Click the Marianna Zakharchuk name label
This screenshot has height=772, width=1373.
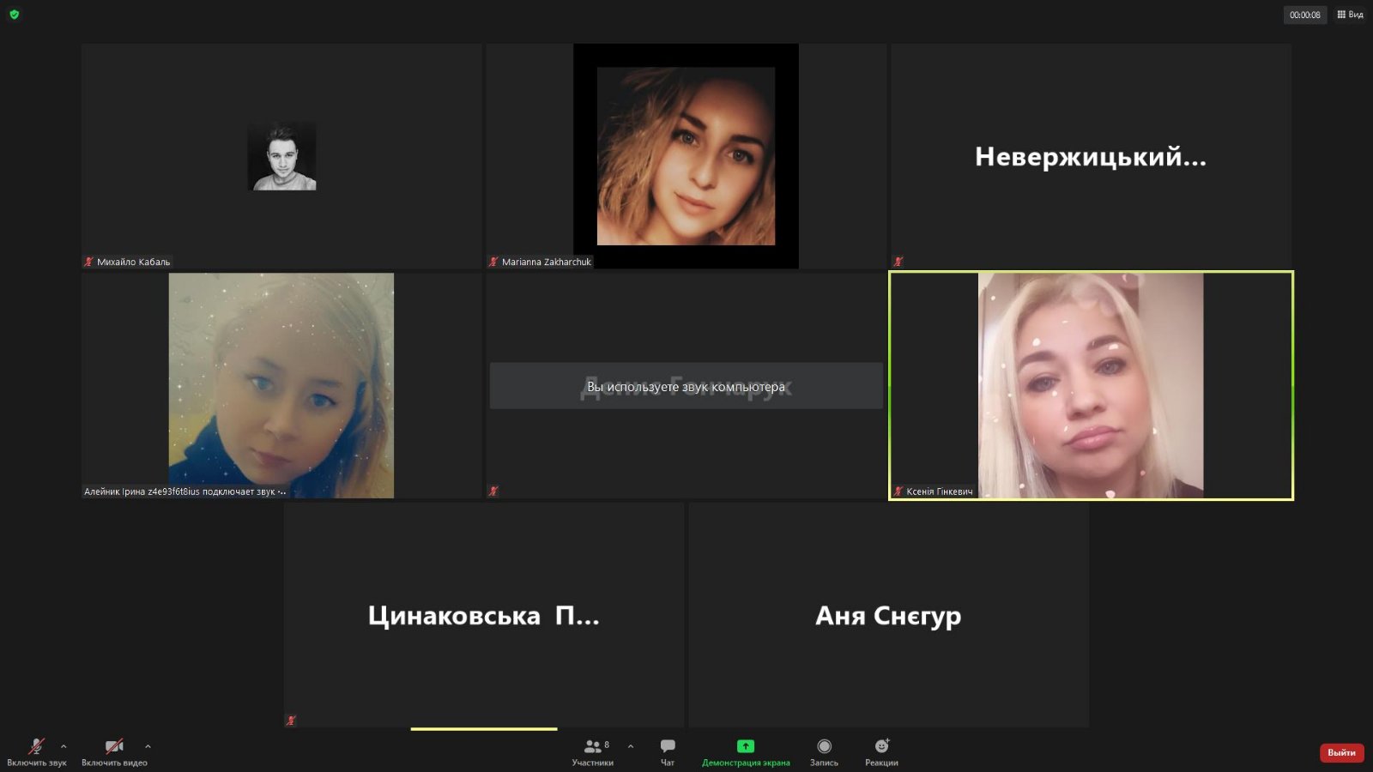[547, 262]
